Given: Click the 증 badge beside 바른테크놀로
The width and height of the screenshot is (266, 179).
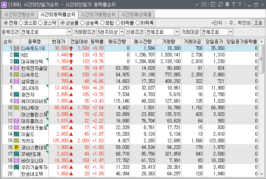Looking at the screenshot, I should click(16, 128).
